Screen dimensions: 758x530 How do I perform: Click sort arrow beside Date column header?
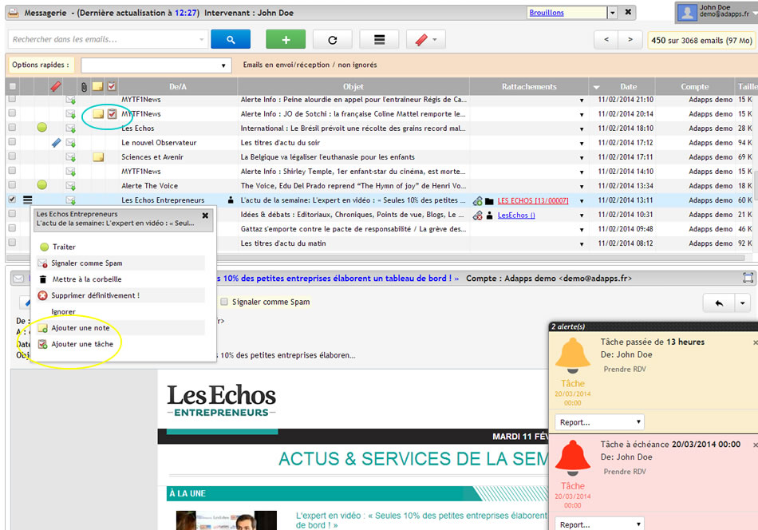[597, 88]
